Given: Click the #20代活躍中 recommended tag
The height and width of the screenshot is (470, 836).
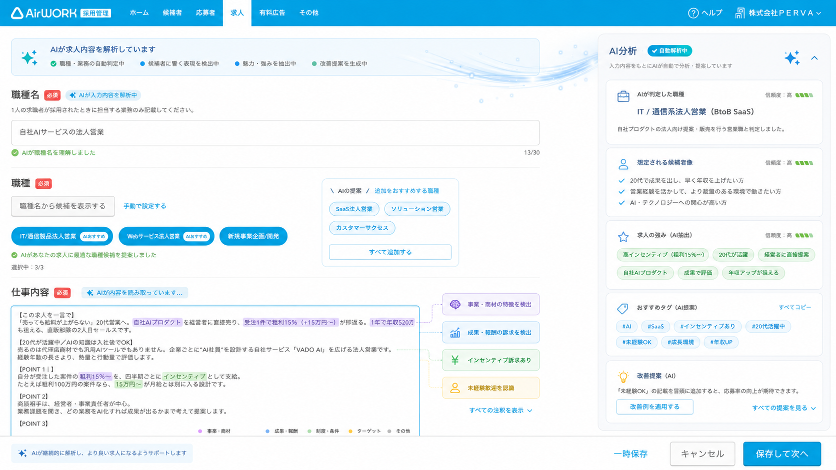Looking at the screenshot, I should (768, 326).
